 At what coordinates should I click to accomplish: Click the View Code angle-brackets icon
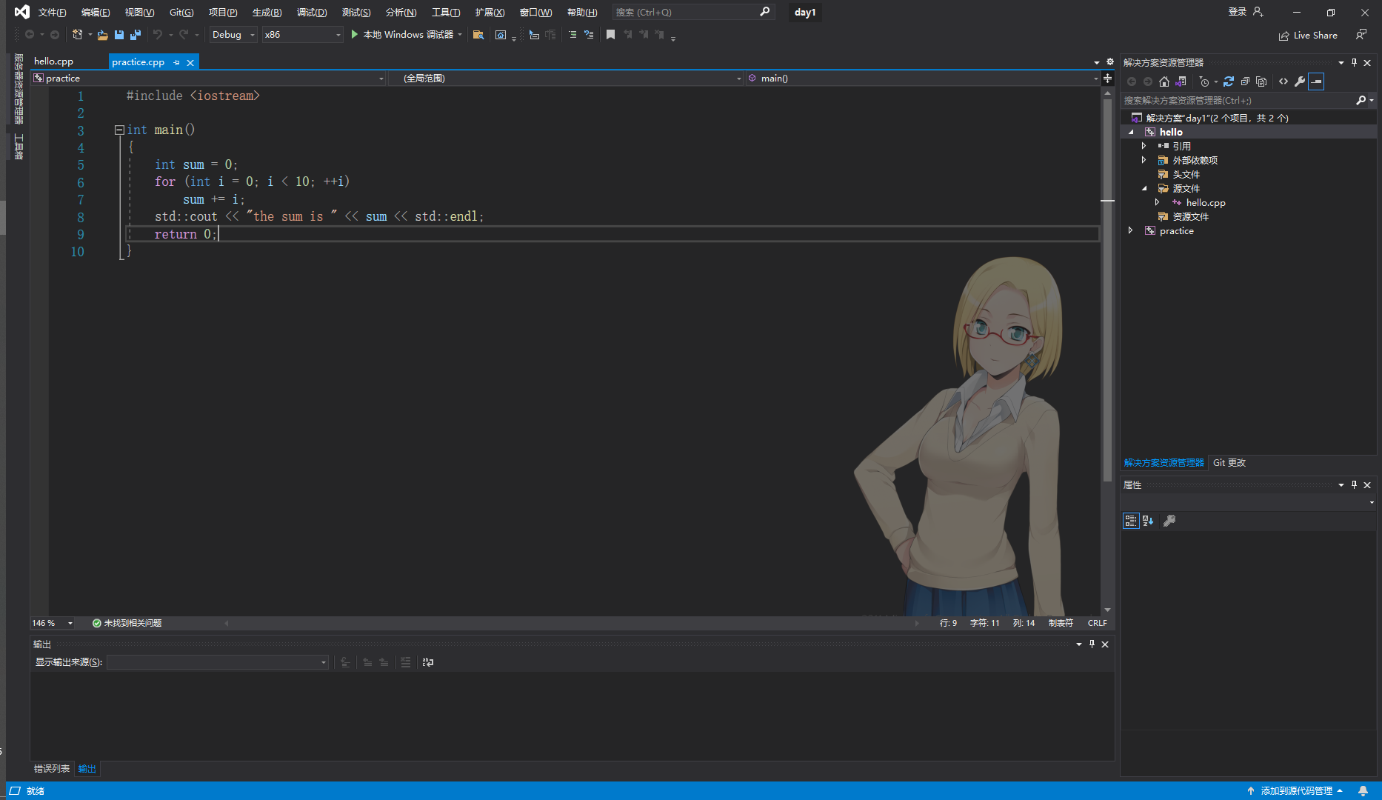(x=1283, y=81)
